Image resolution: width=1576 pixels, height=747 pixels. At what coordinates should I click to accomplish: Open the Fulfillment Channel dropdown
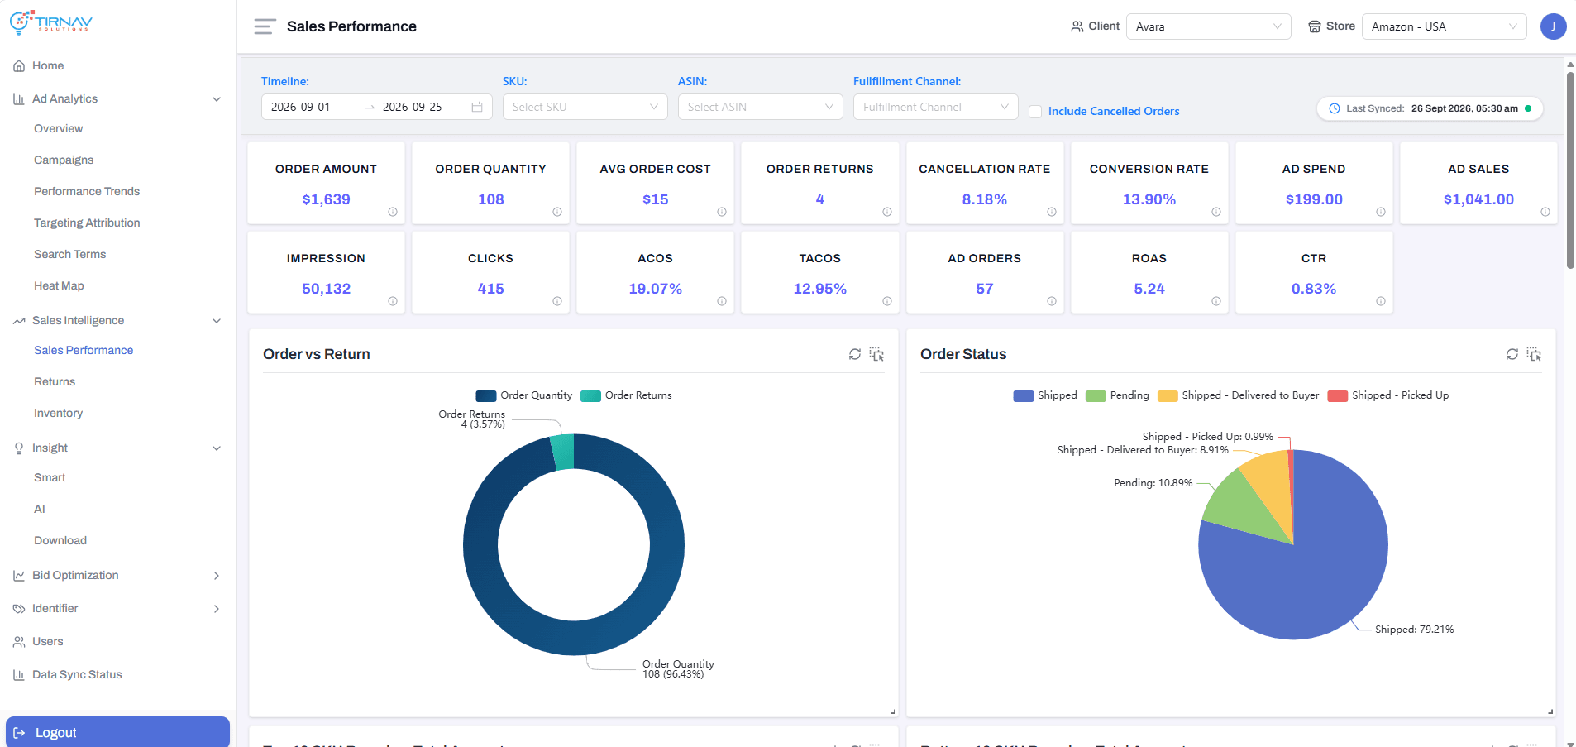pyautogui.click(x=935, y=107)
